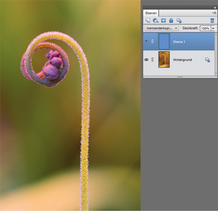Delete layer using the trash can icon

click(x=212, y=20)
